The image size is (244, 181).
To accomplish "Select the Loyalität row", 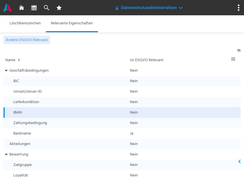I will click(122, 175).
